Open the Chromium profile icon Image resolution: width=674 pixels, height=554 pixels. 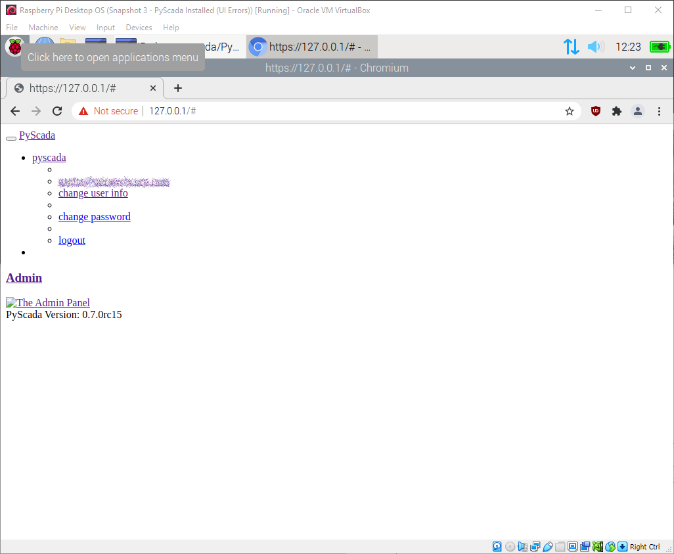tap(637, 111)
